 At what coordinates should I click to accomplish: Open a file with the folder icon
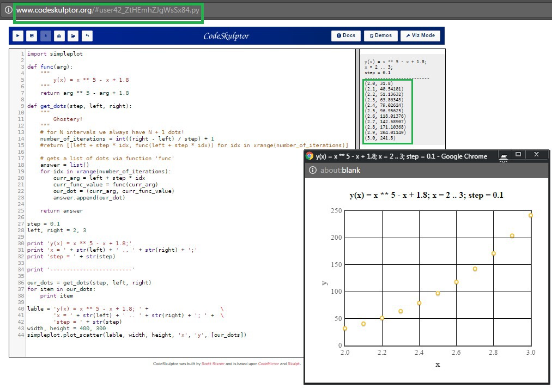coord(73,35)
